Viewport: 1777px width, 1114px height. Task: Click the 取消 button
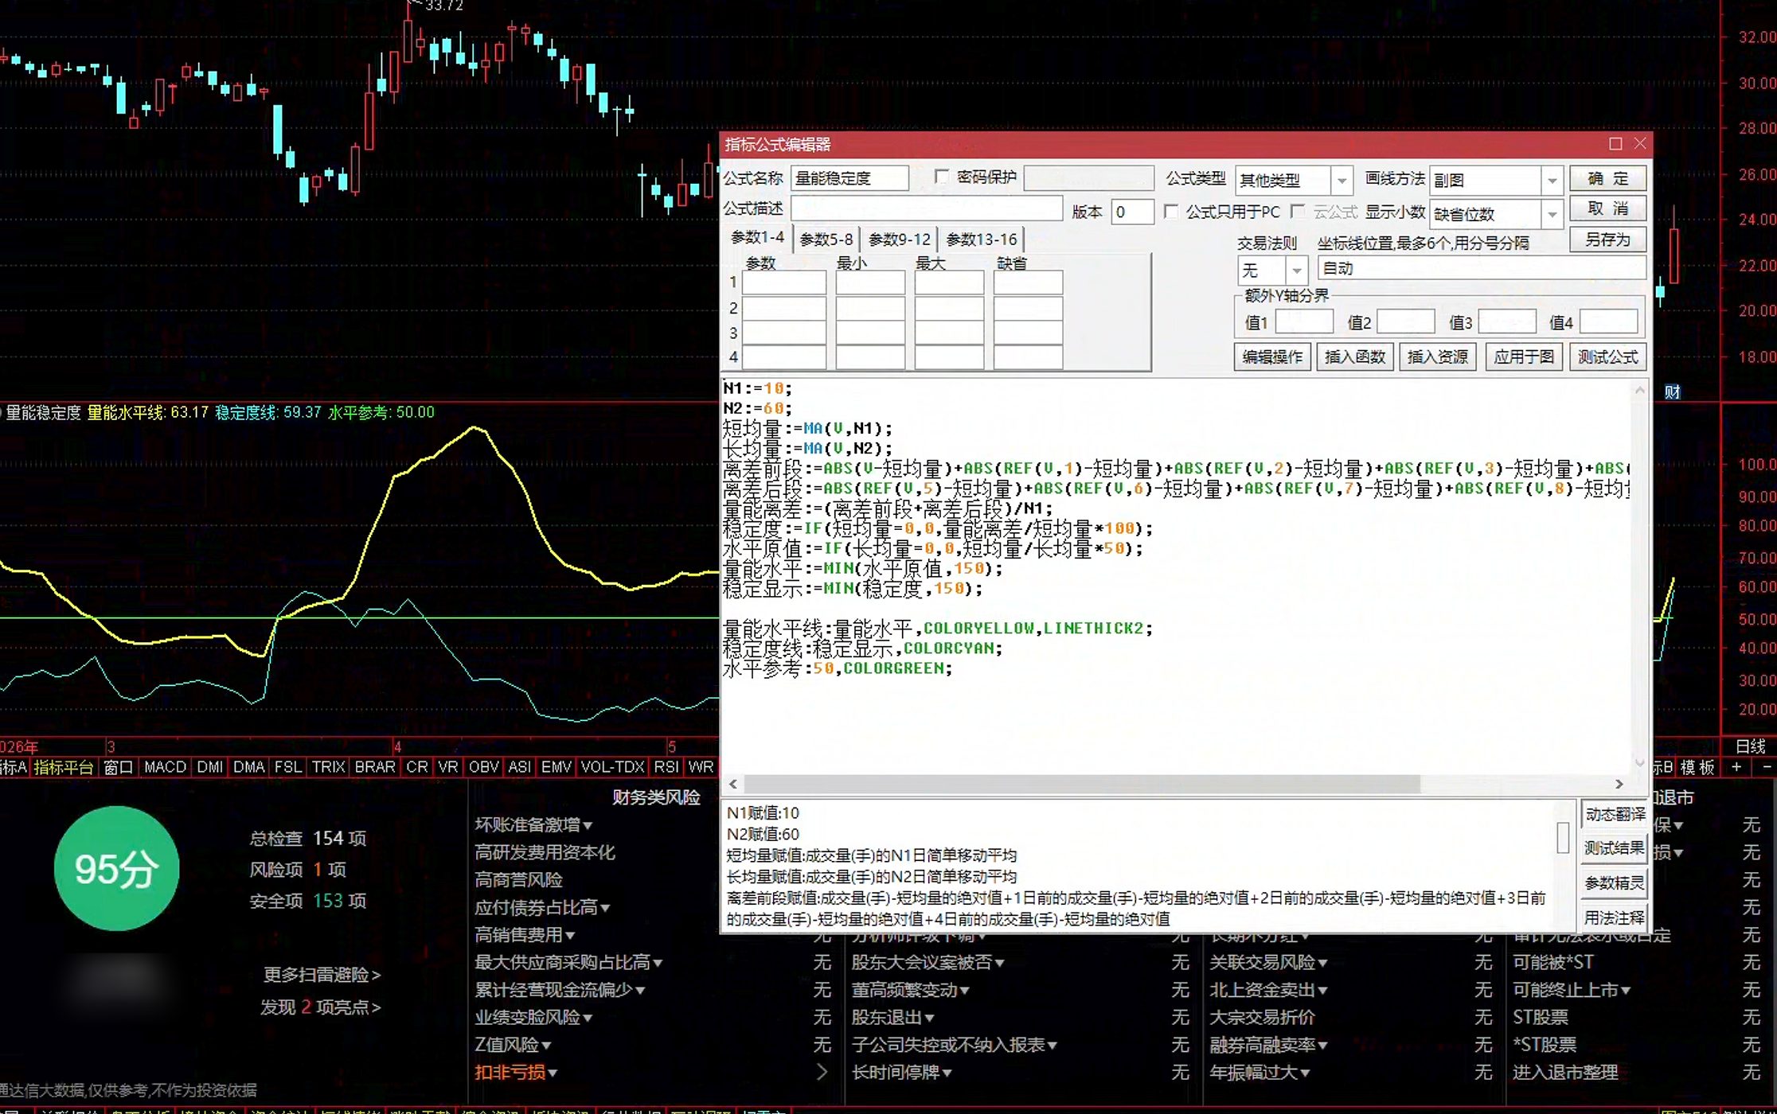[1607, 209]
